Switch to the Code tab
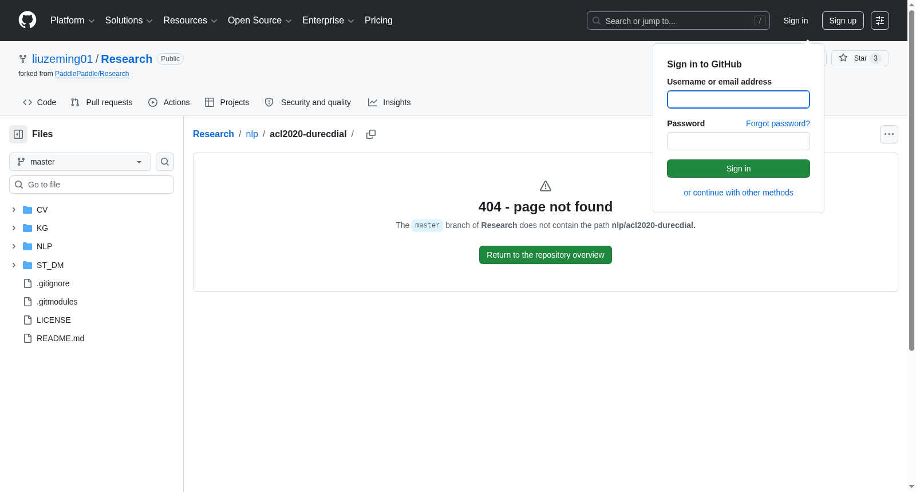The image size is (916, 492). click(x=40, y=102)
